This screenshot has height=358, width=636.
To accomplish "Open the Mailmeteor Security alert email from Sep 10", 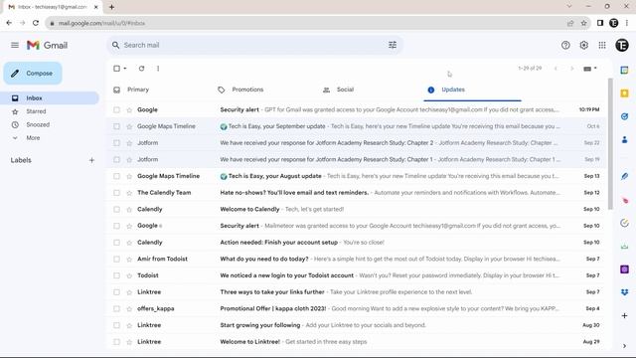I will tap(356, 226).
